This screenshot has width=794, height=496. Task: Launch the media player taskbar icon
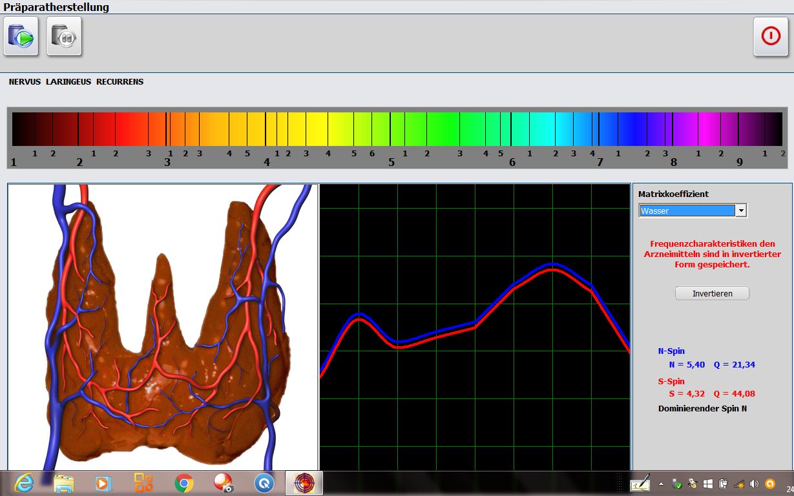pyautogui.click(x=103, y=483)
